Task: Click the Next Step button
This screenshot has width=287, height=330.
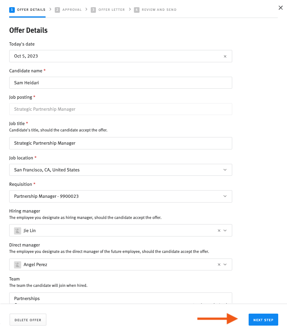Action: pyautogui.click(x=263, y=319)
